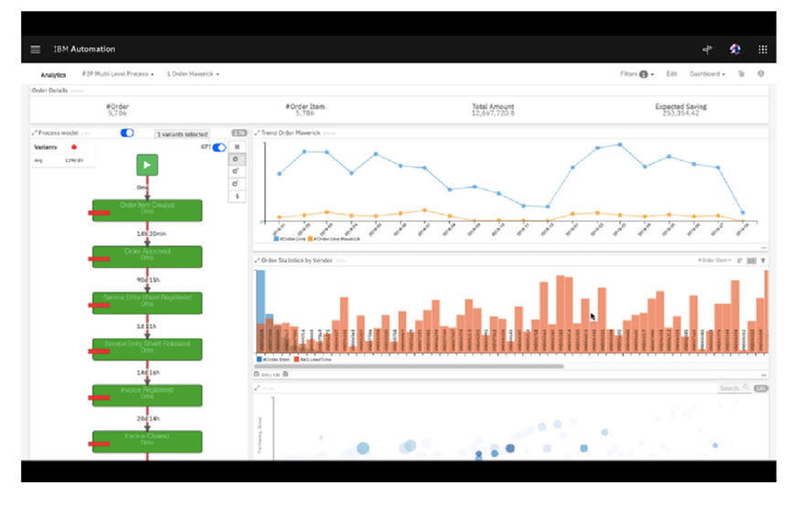Open the app switcher grid icon

coord(763,49)
